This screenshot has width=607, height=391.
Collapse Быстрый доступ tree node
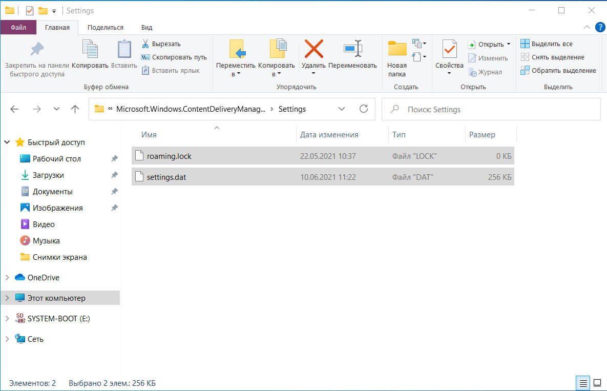(7, 142)
